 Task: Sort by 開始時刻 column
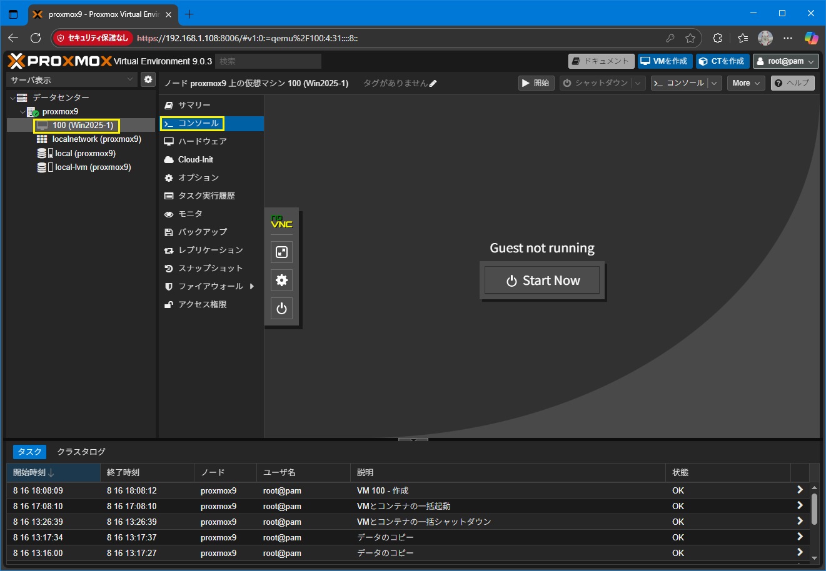[x=53, y=472]
